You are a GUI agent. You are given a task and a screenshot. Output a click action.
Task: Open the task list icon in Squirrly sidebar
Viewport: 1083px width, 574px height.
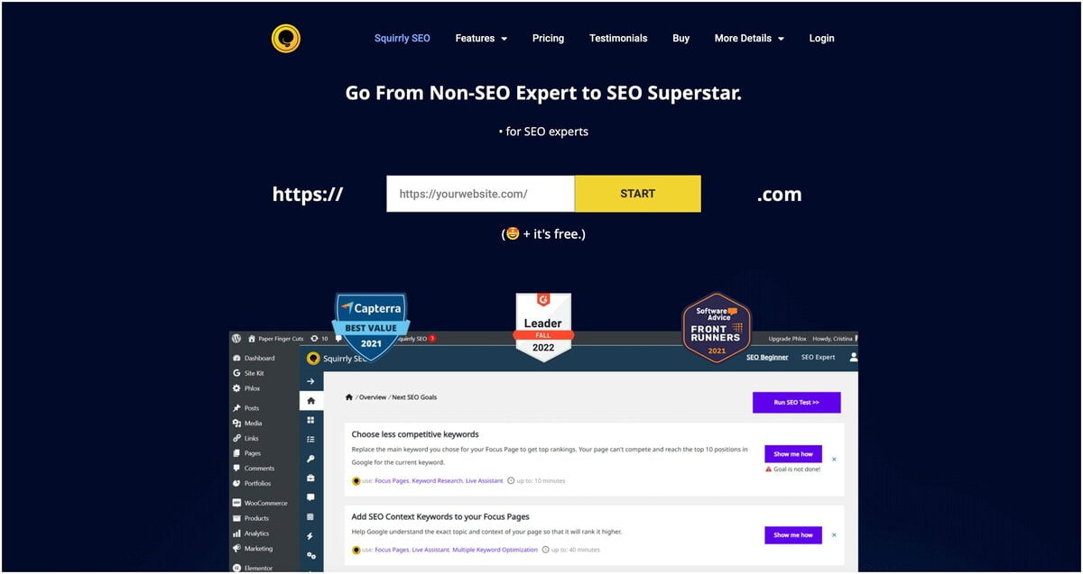pos(310,440)
